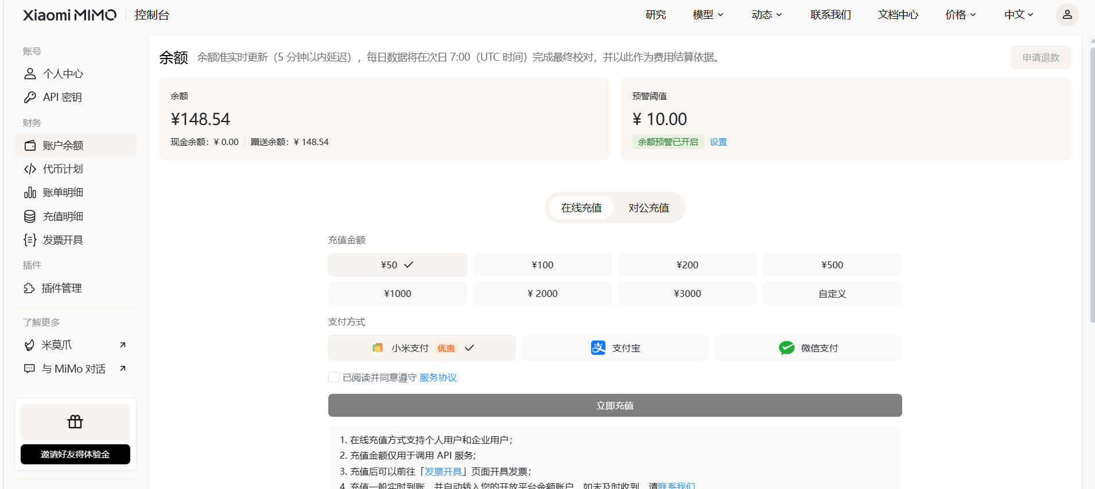Select the 自定义 custom amount option
This screenshot has height=489, width=1095.
click(x=832, y=294)
